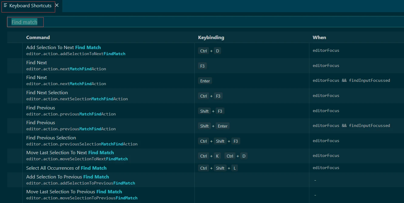The height and width of the screenshot is (203, 404).
Task: Click the Ctrl + Shift + F3 keybinding
Action: pyautogui.click(x=219, y=141)
